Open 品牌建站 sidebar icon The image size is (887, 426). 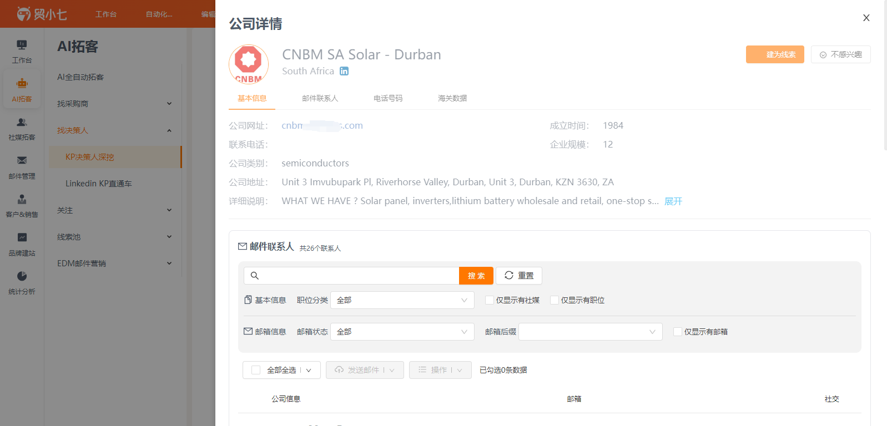[22, 237]
